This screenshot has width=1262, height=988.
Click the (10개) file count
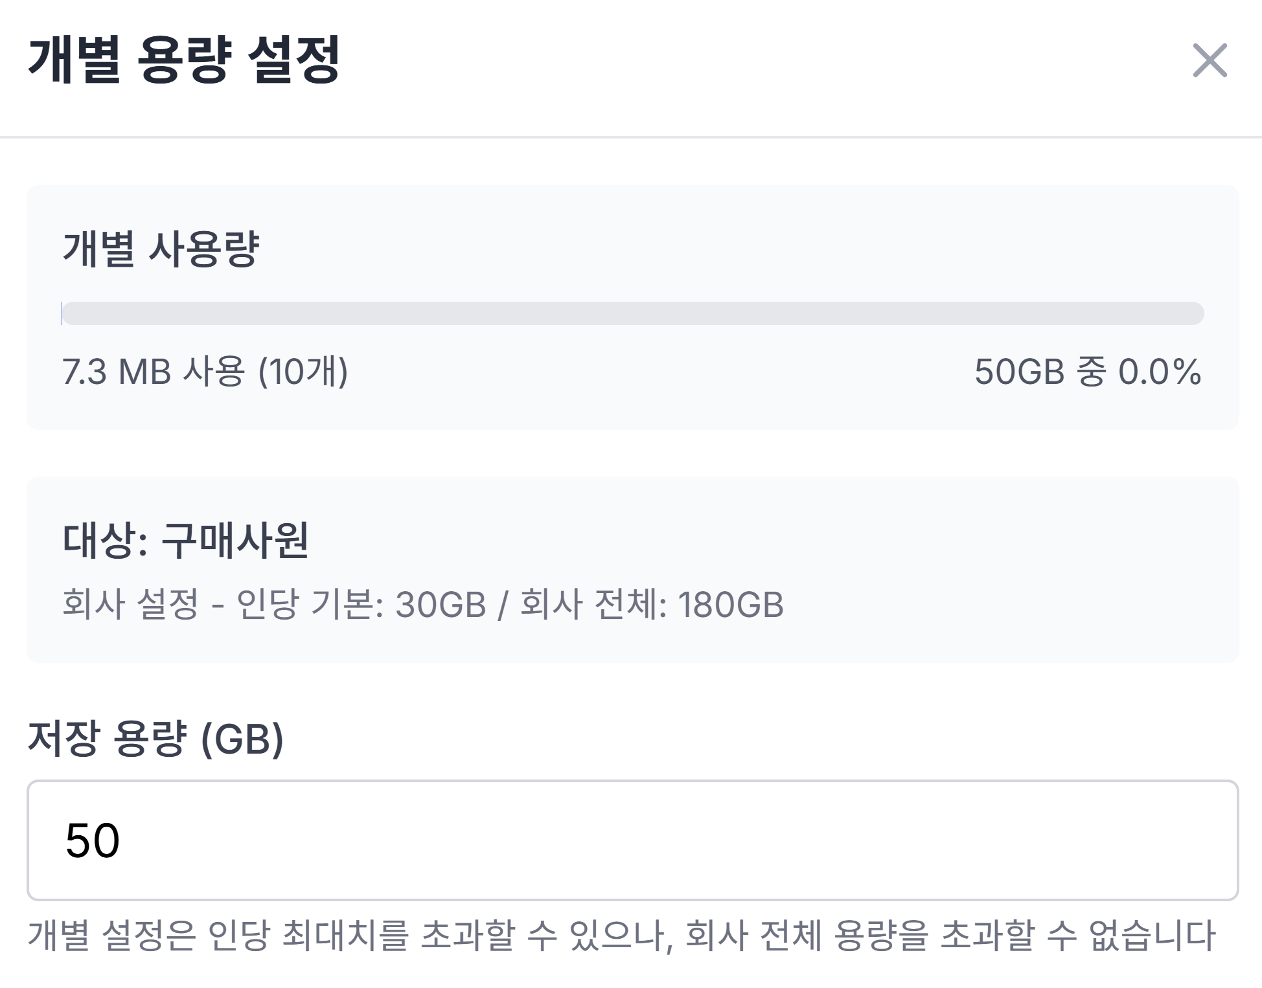pyautogui.click(x=303, y=372)
